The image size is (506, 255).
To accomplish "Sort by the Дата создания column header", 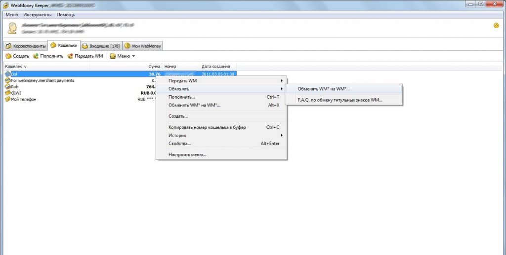I will (x=218, y=66).
